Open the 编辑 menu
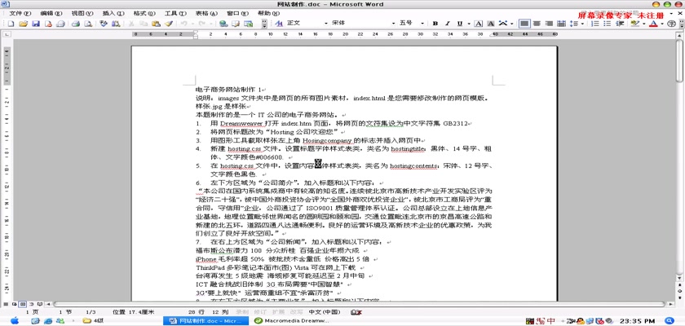The image size is (685, 326). (x=51, y=14)
